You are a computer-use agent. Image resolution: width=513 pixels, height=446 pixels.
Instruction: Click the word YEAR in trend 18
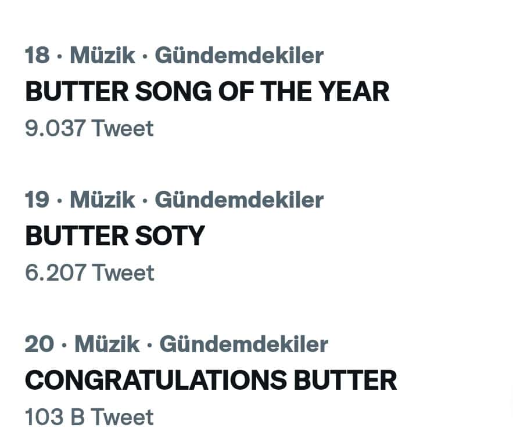point(356,92)
